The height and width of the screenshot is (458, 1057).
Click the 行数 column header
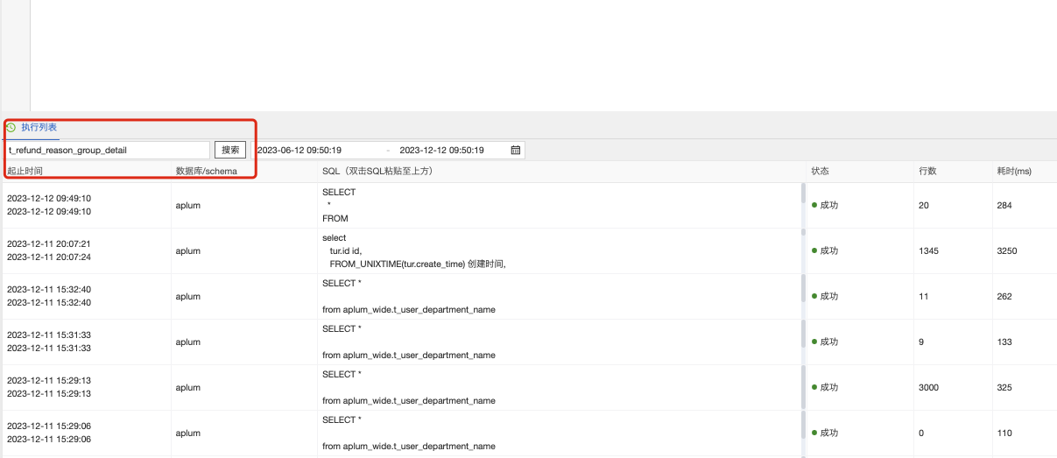tap(927, 171)
